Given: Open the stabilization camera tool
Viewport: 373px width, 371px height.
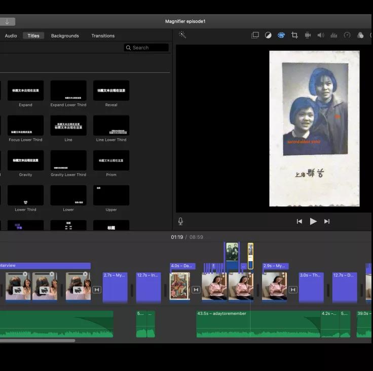Looking at the screenshot, I should point(308,35).
